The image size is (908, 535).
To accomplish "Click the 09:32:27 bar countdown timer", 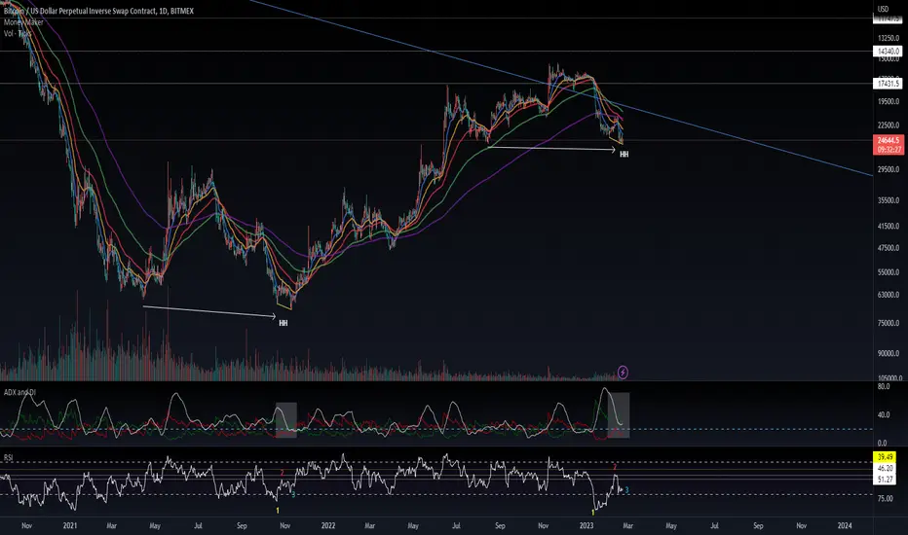I will coord(889,149).
